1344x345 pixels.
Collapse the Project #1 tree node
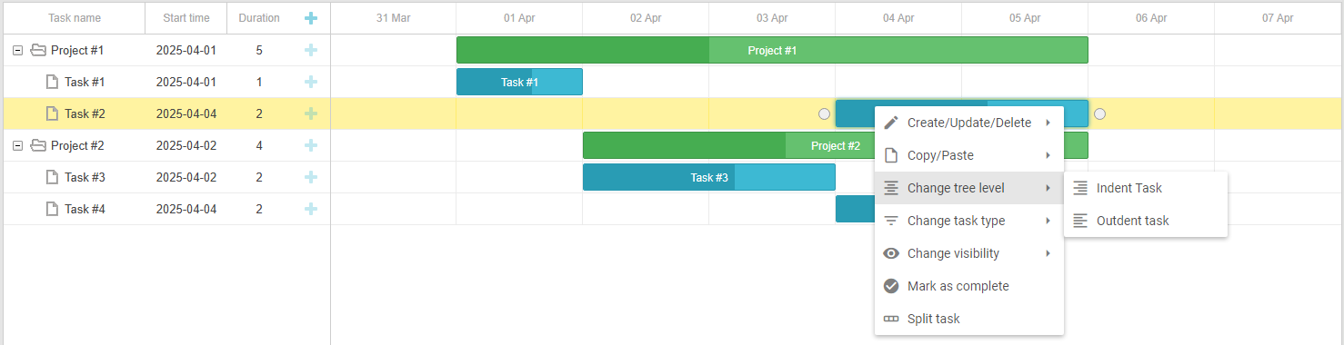(x=17, y=50)
